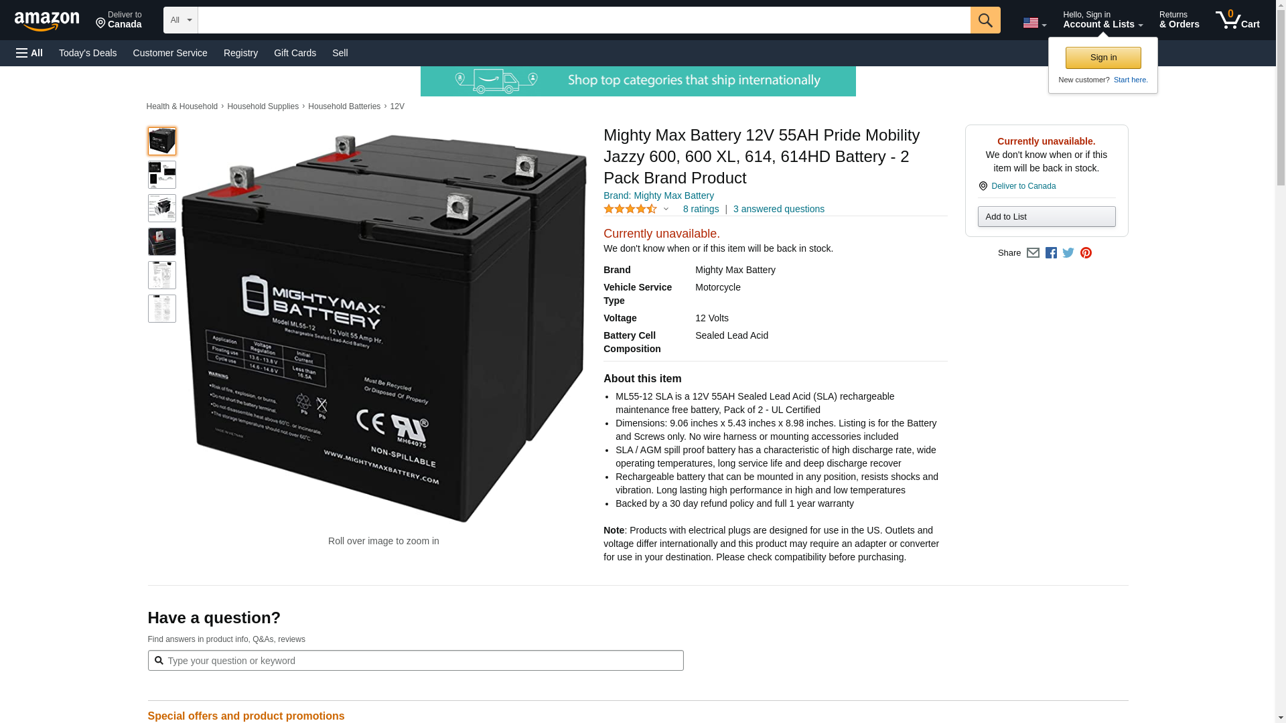
Task: Share via Facebook icon
Action: [x=1051, y=253]
